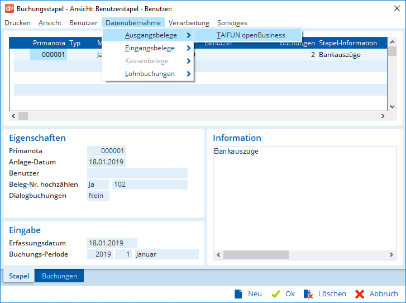Select Eingangsbelege menu entry
This screenshot has width=406, height=303.
click(x=148, y=48)
